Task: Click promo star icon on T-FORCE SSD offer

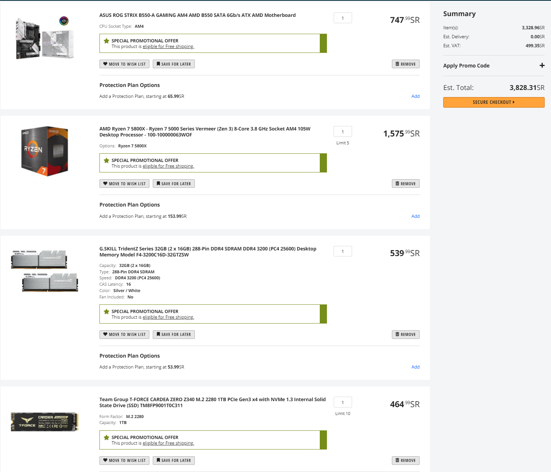Action: (x=107, y=438)
